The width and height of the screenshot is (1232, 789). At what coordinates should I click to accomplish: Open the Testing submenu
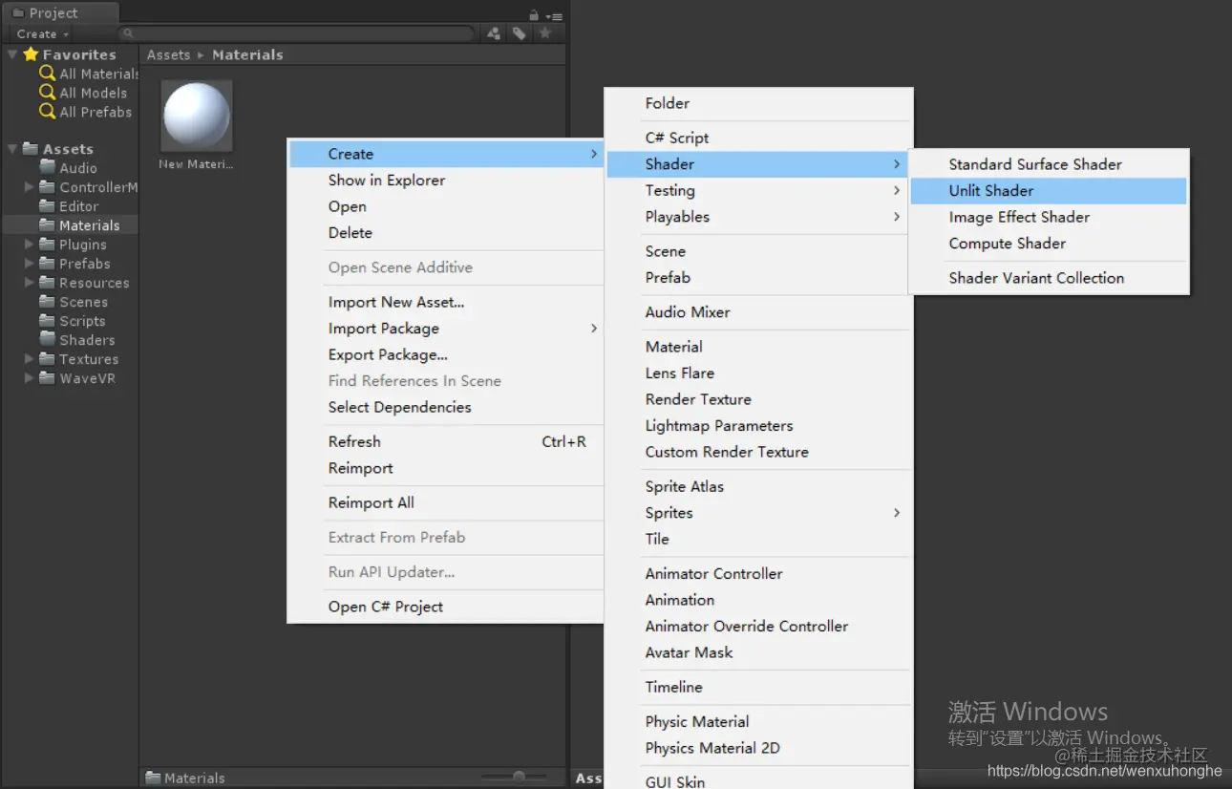tap(759, 190)
